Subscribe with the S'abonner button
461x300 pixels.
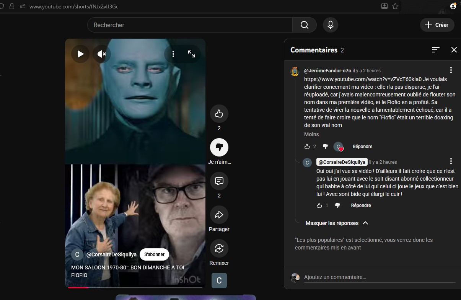click(154, 254)
